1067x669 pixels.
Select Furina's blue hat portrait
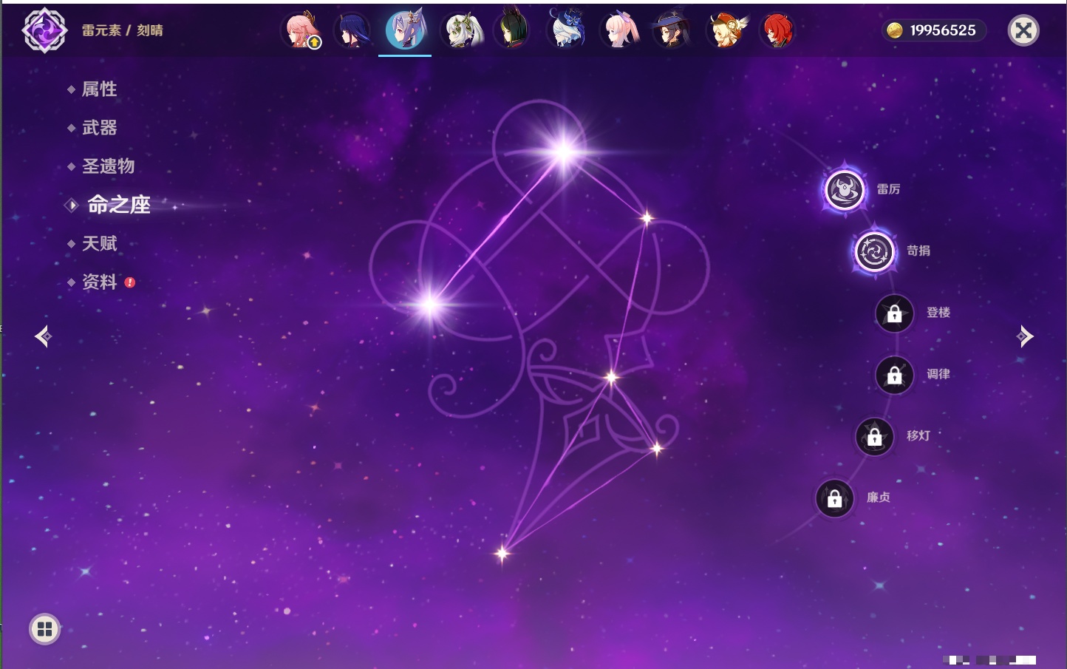566,30
